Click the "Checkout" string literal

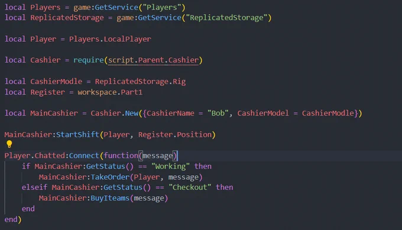tap(190, 188)
